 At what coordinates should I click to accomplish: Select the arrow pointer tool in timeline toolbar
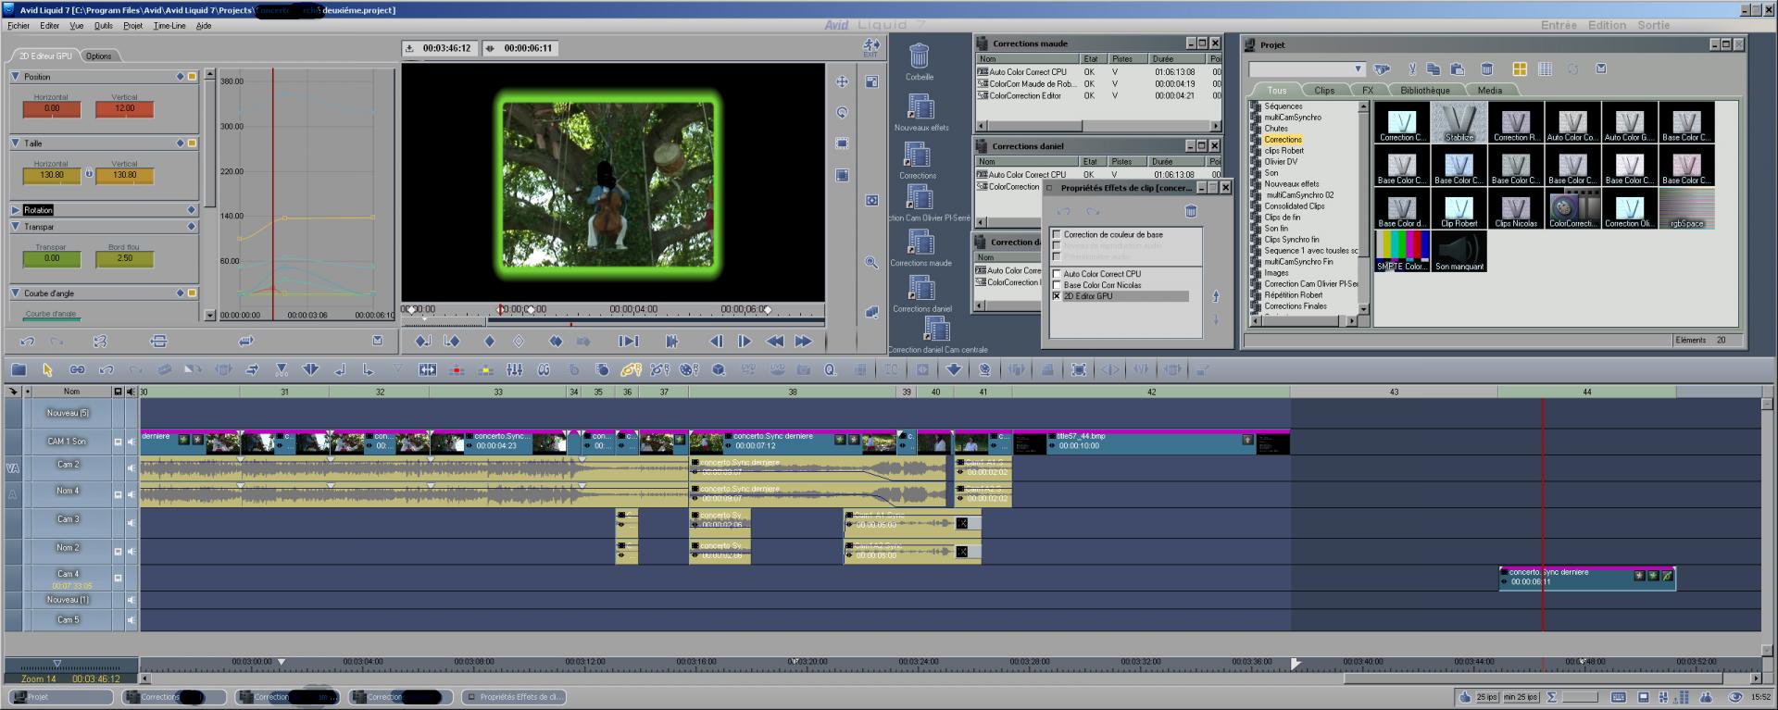tap(47, 370)
